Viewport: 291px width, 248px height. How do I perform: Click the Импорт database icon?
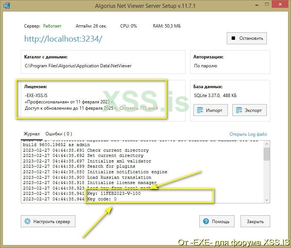click(200, 110)
